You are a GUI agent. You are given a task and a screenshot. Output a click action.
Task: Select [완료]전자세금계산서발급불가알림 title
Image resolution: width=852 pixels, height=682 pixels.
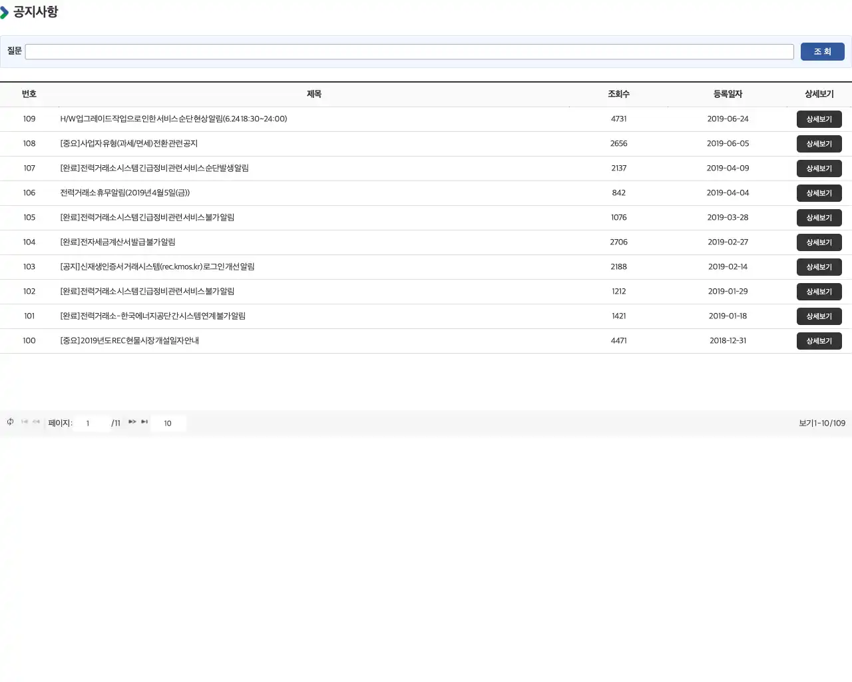(118, 242)
